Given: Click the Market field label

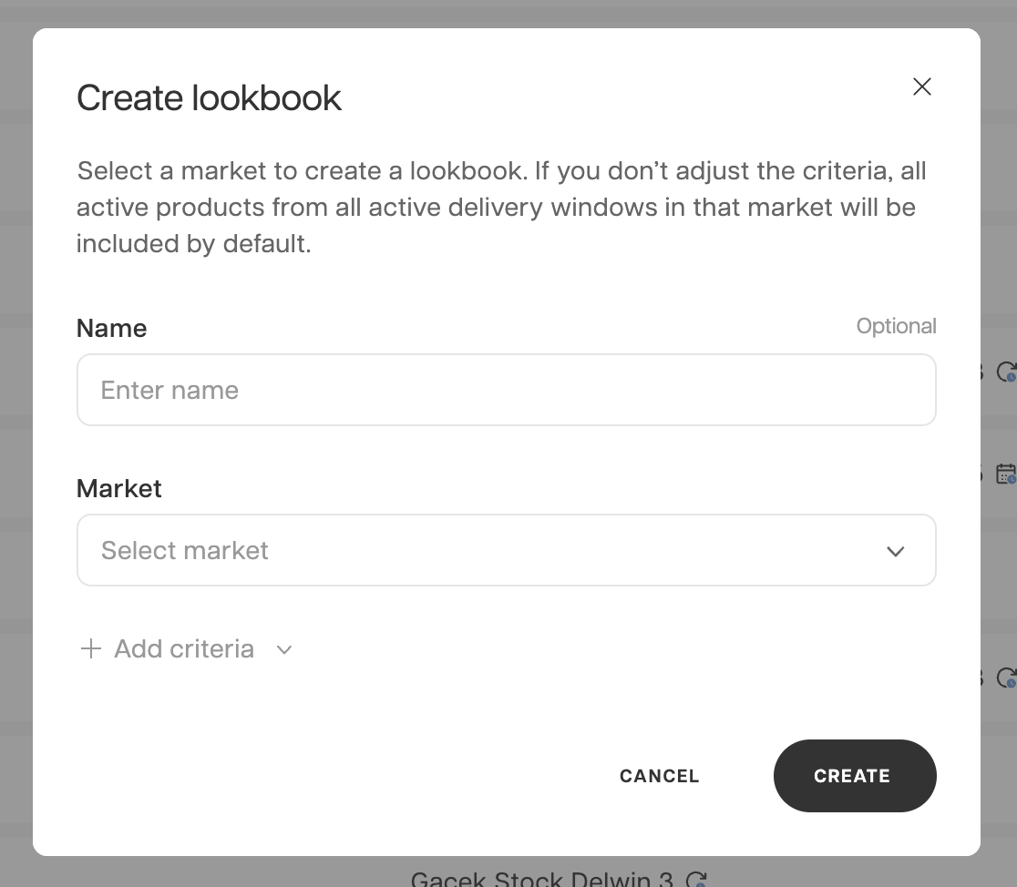Looking at the screenshot, I should click(x=119, y=488).
